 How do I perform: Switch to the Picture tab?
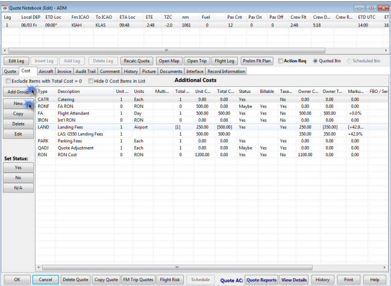149,71
